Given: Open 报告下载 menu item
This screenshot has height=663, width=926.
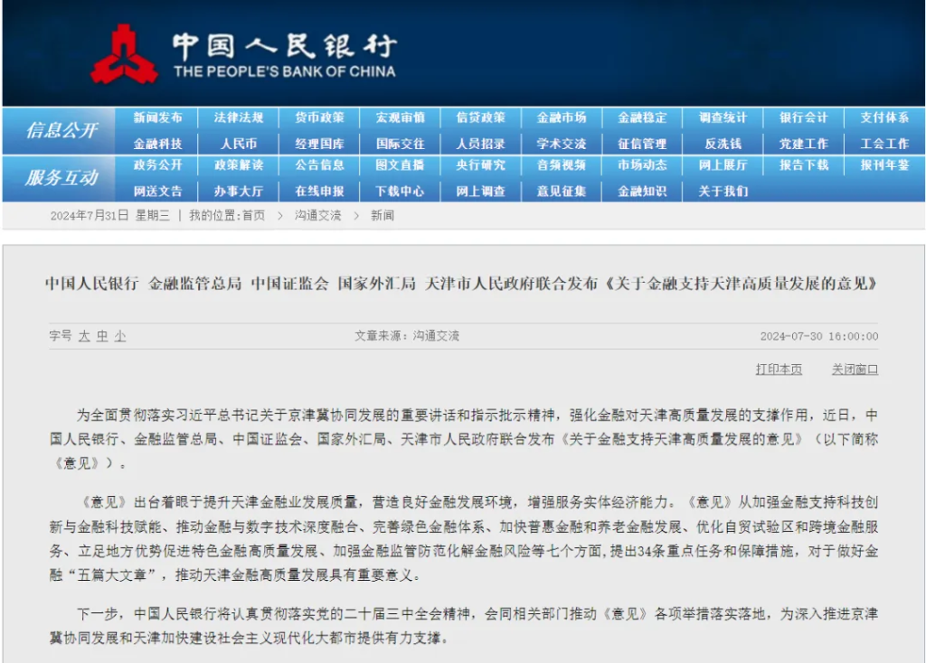Looking at the screenshot, I should 804,165.
